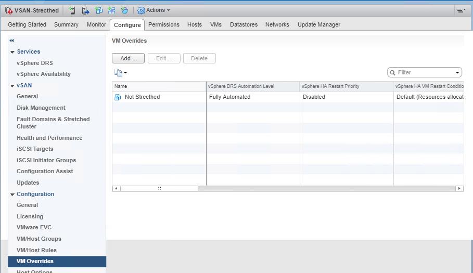The height and width of the screenshot is (273, 473).
Task: Open iSCSI Initiator Groups
Action: click(46, 160)
